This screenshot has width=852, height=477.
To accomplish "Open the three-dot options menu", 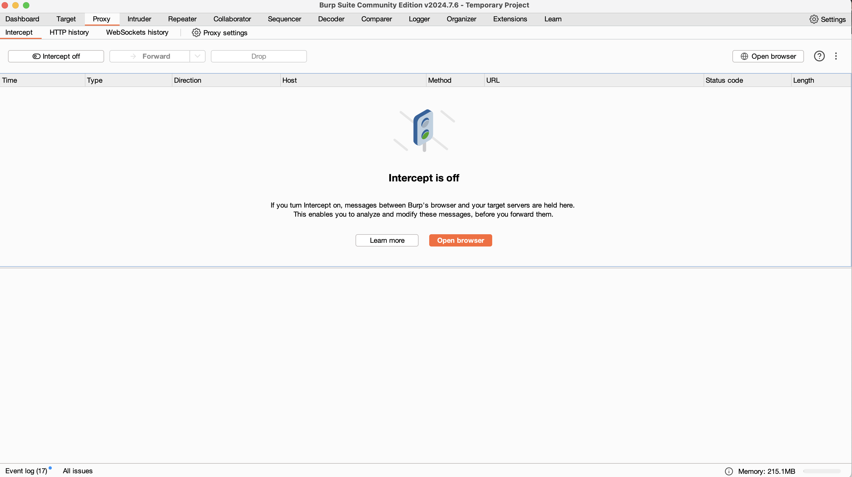I will click(836, 56).
